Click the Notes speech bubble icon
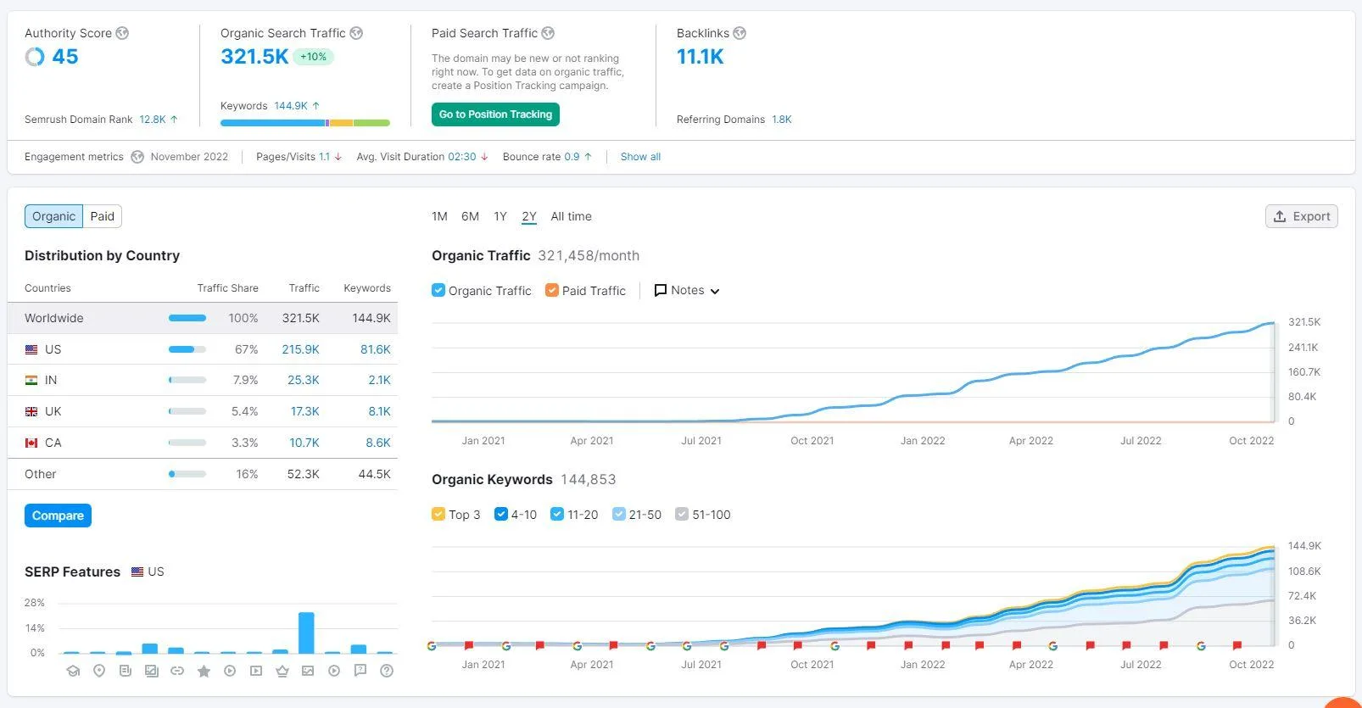 point(661,291)
